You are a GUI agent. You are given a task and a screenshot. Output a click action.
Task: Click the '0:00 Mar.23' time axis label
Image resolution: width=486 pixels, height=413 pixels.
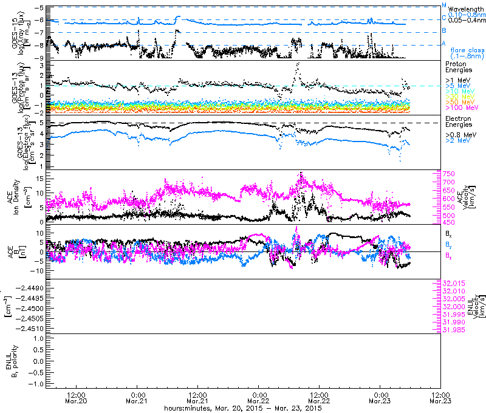point(380,398)
